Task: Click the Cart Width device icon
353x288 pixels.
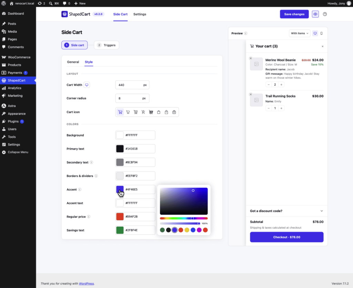Action: (87, 85)
